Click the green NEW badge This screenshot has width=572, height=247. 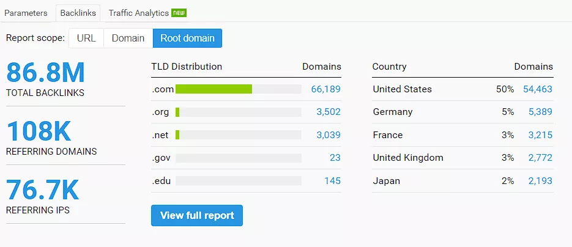[179, 13]
